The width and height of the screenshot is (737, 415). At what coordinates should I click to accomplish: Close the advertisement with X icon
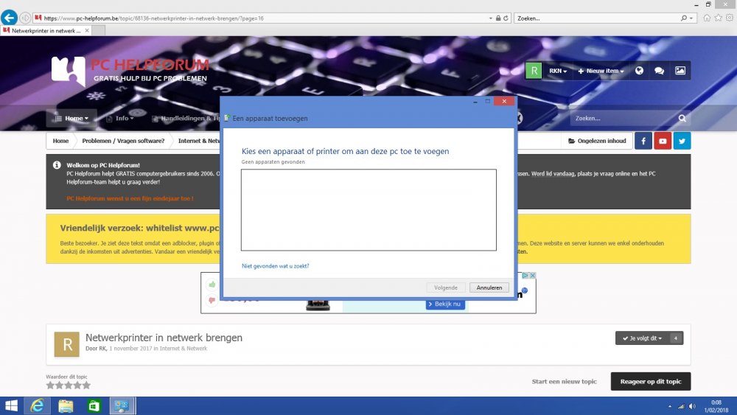[533, 276]
